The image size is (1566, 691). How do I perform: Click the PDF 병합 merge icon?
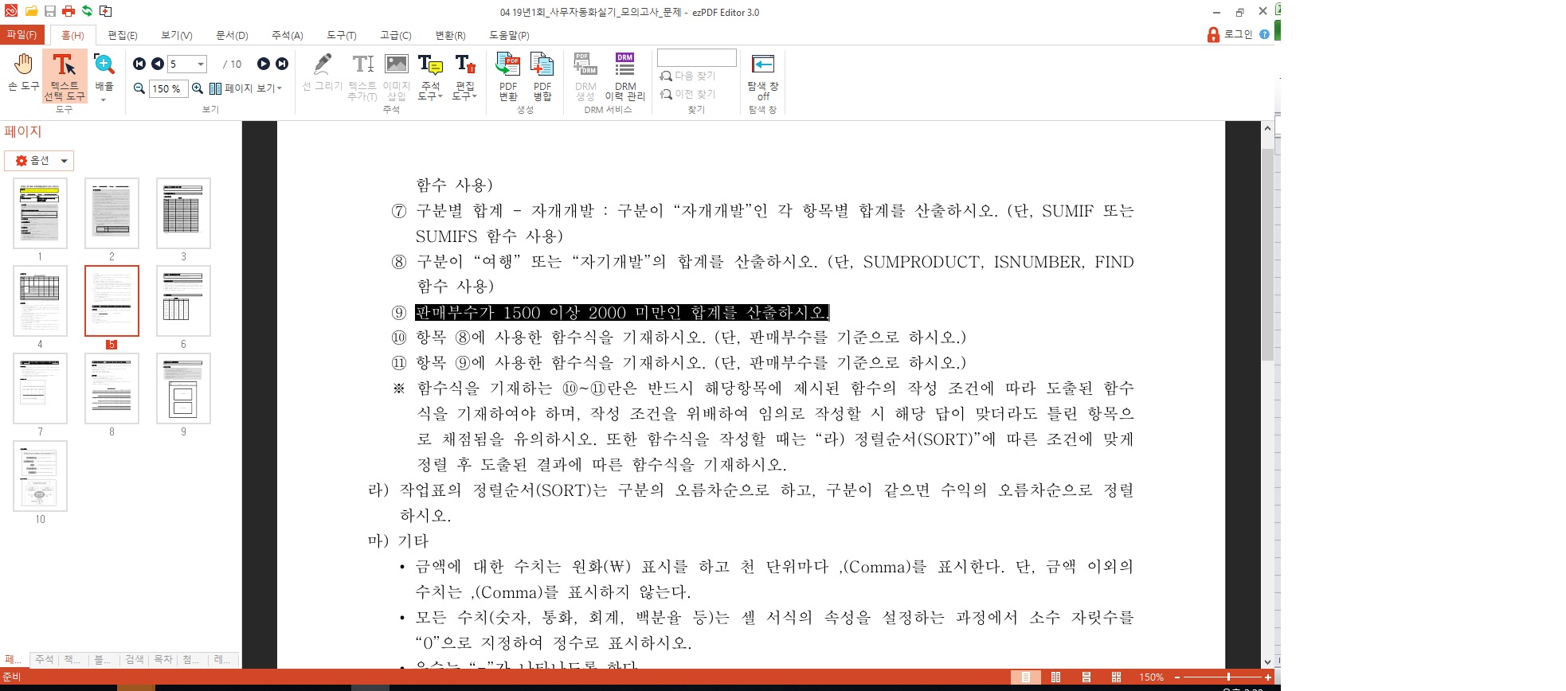point(542,76)
